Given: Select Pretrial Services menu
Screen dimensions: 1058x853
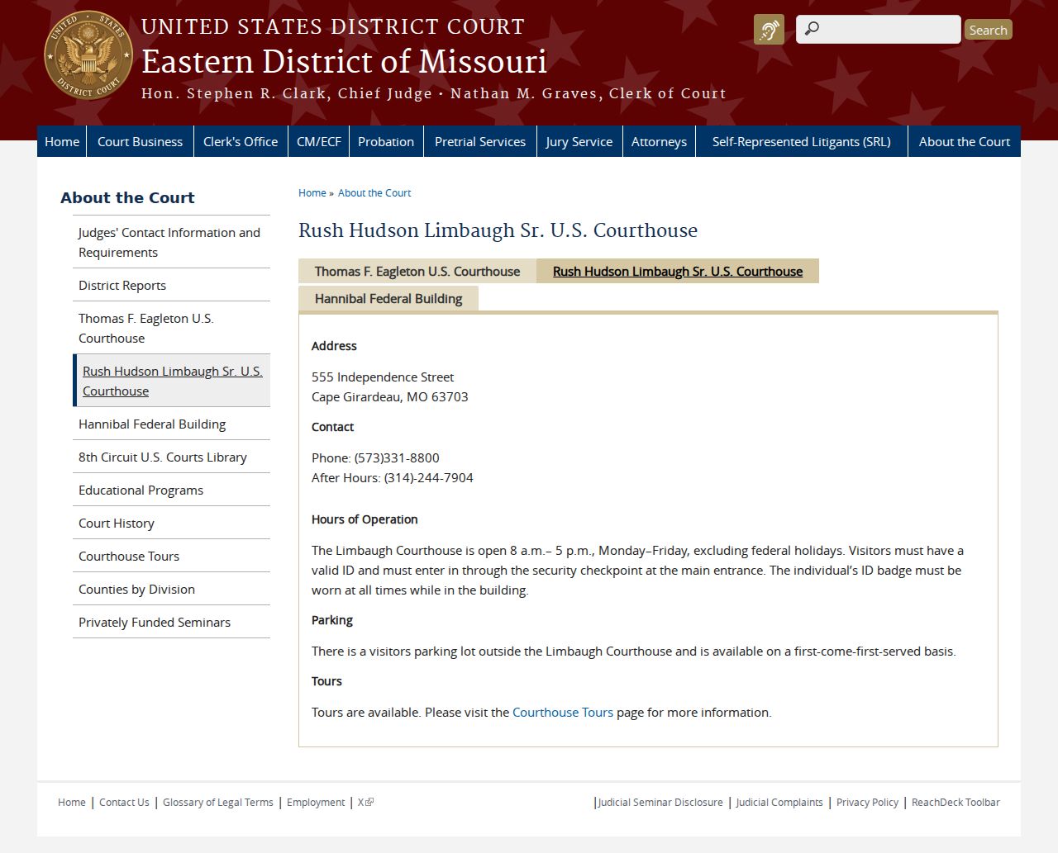Looking at the screenshot, I should click(480, 141).
